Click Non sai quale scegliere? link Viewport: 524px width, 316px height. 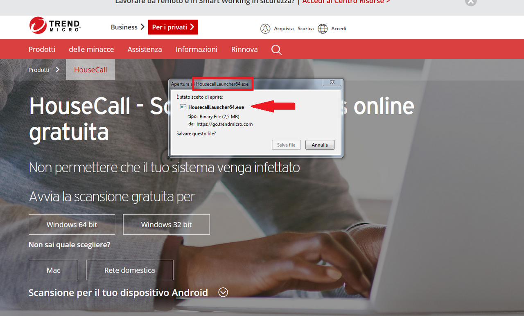tap(70, 245)
